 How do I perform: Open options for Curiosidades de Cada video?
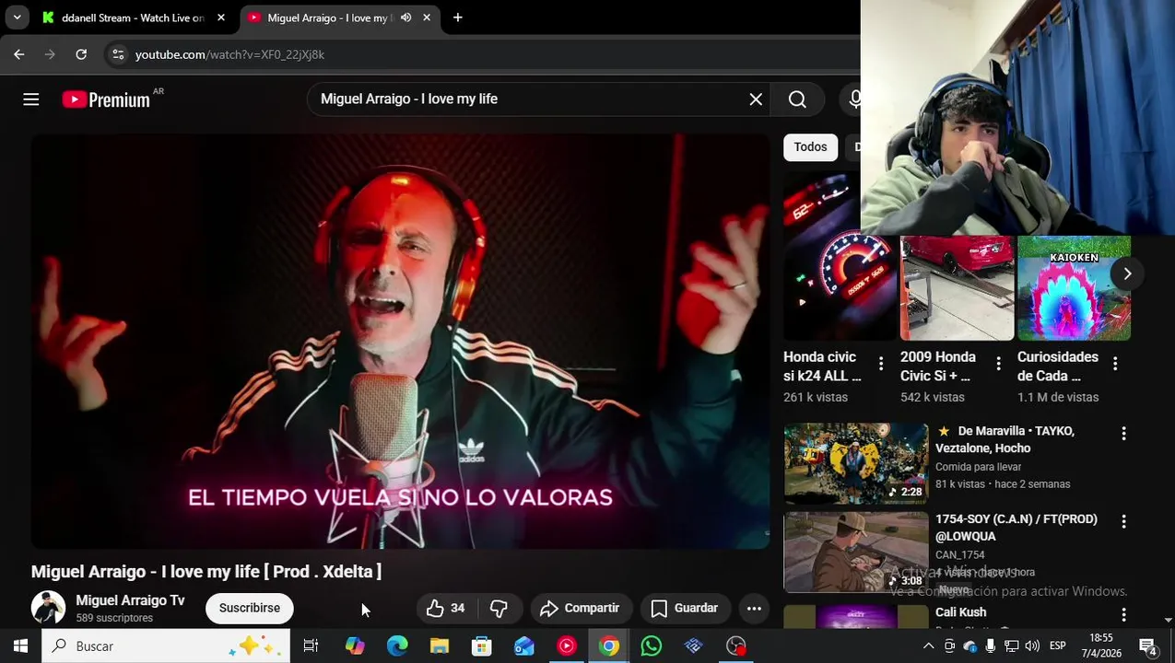pyautogui.click(x=1115, y=364)
